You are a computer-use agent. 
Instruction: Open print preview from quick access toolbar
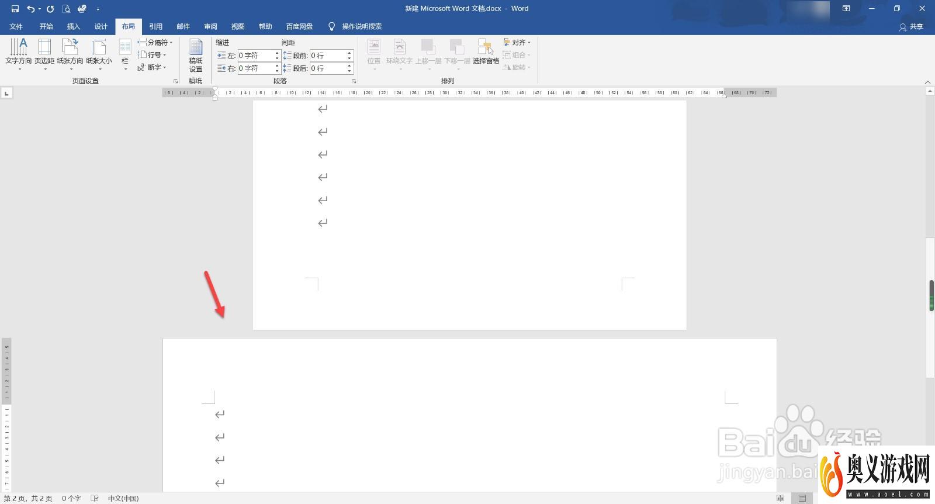[x=66, y=9]
